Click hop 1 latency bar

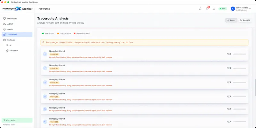[240, 54]
